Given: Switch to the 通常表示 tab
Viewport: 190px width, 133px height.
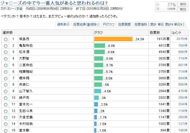Looking at the screenshot, I should tap(63, 24).
